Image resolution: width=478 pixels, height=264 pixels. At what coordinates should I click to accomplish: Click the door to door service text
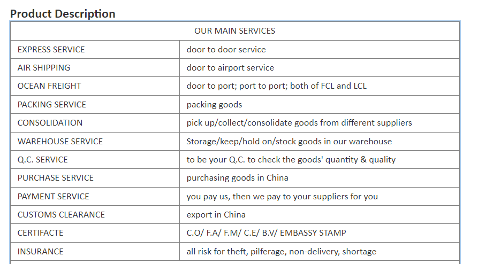[226, 49]
